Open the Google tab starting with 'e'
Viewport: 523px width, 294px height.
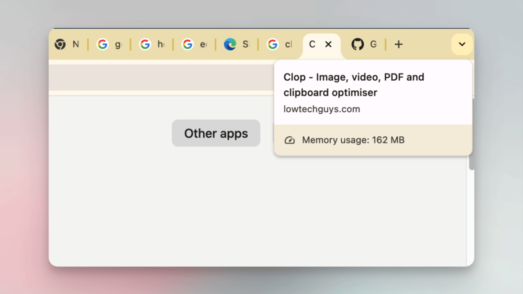[194, 44]
